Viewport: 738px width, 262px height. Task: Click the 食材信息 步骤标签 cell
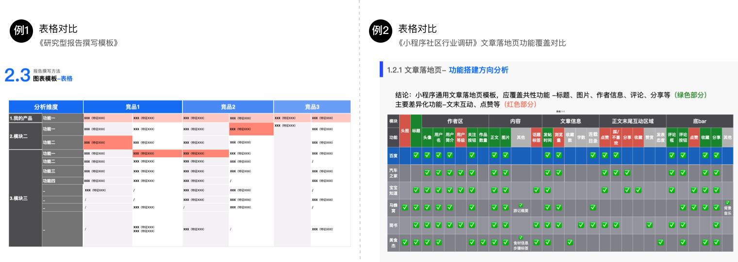point(520,243)
